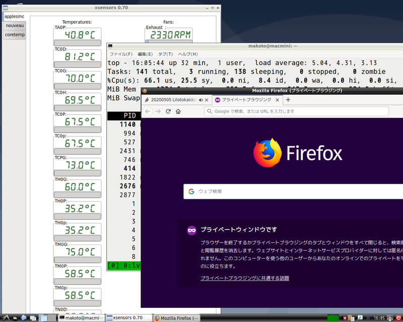The height and width of the screenshot is (322, 403).
Task: Click the Firefox forward arrow button
Action: coord(158,111)
